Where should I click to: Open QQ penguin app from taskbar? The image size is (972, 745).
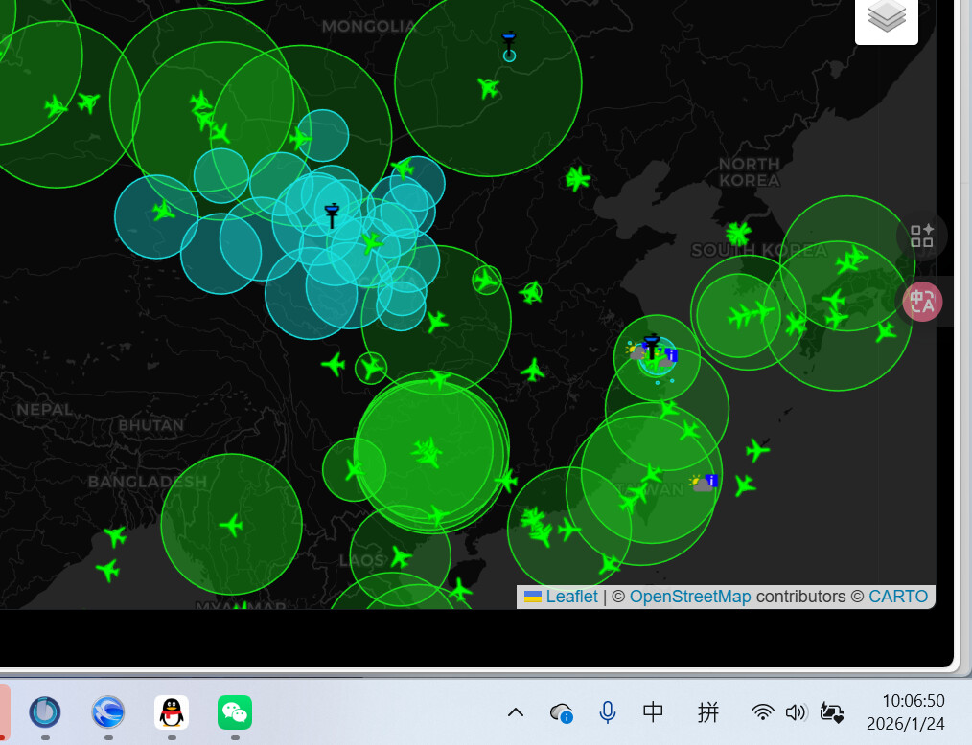172,712
